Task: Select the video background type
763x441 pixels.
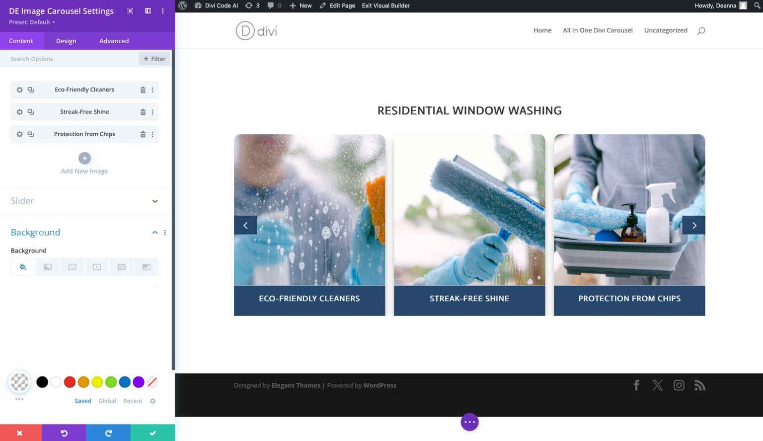Action: click(x=97, y=266)
